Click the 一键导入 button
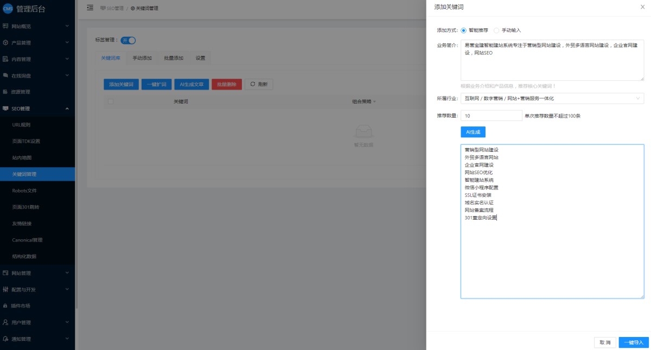651x350 pixels. coord(633,342)
